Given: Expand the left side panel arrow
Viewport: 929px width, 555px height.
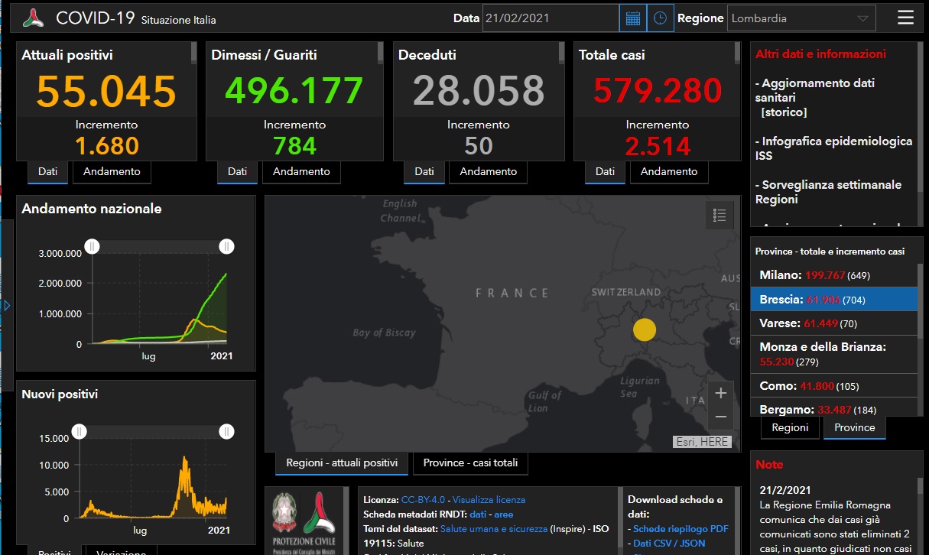Looking at the screenshot, I should point(7,306).
